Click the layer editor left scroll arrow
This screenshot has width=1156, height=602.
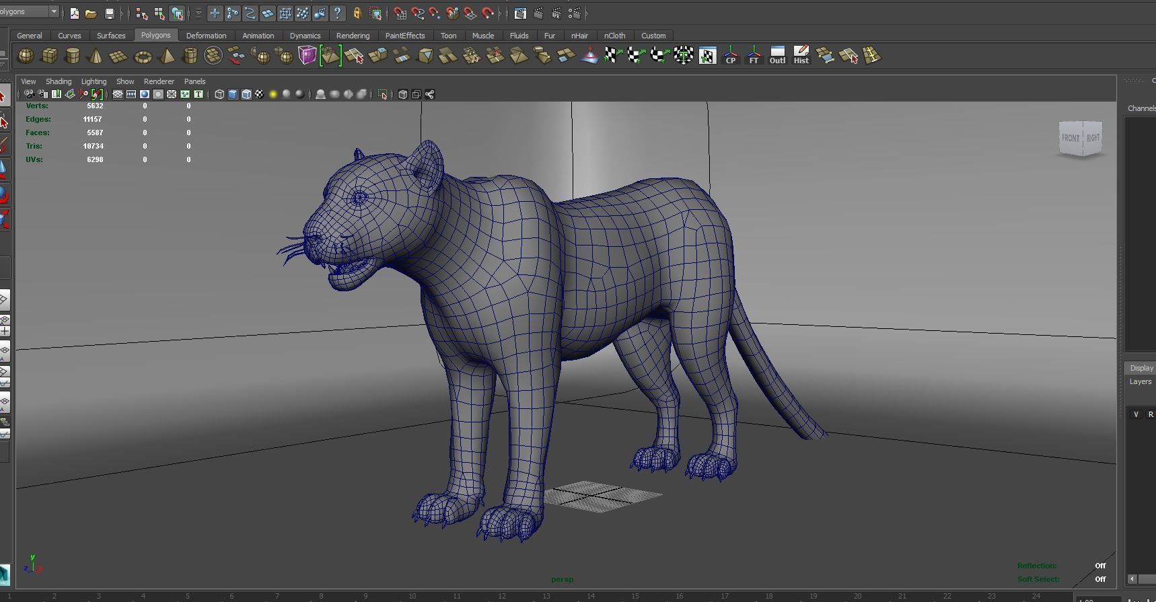click(x=1132, y=578)
